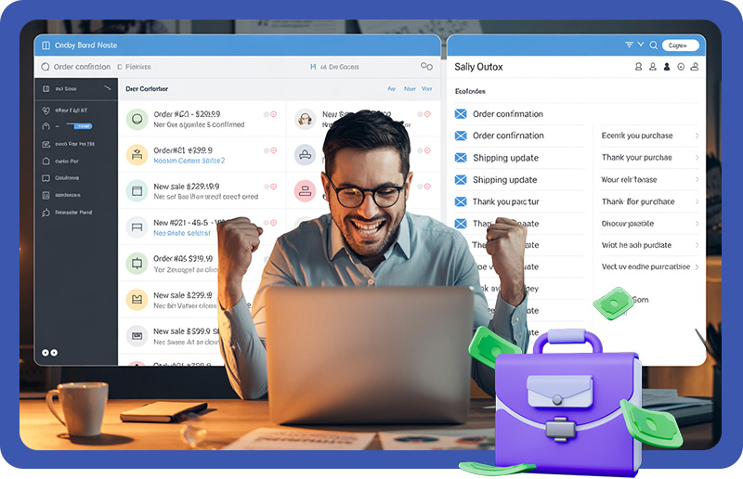
Task: Toggle the red status dot on first order row
Action: 273,114
